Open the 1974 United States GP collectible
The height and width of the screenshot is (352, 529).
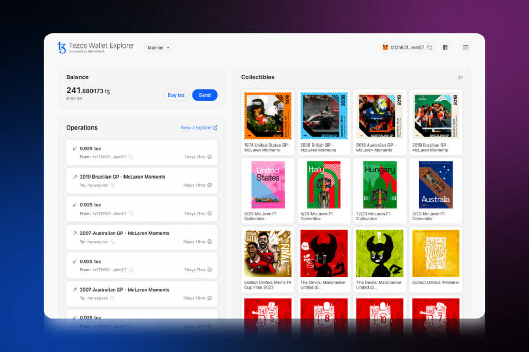click(268, 116)
